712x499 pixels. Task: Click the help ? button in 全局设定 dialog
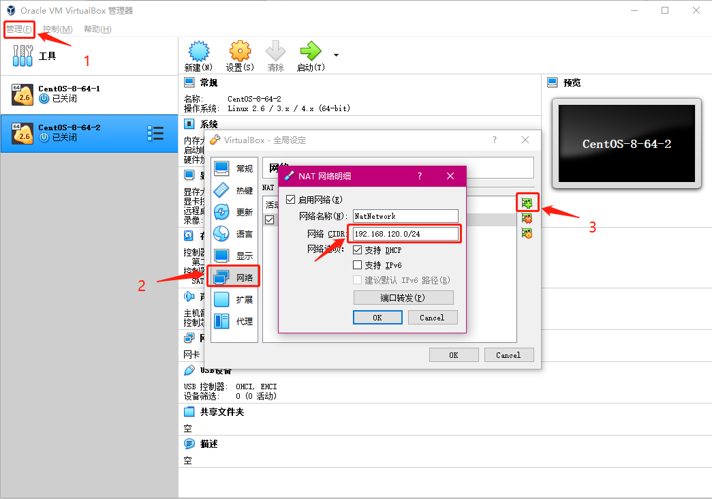(495, 140)
